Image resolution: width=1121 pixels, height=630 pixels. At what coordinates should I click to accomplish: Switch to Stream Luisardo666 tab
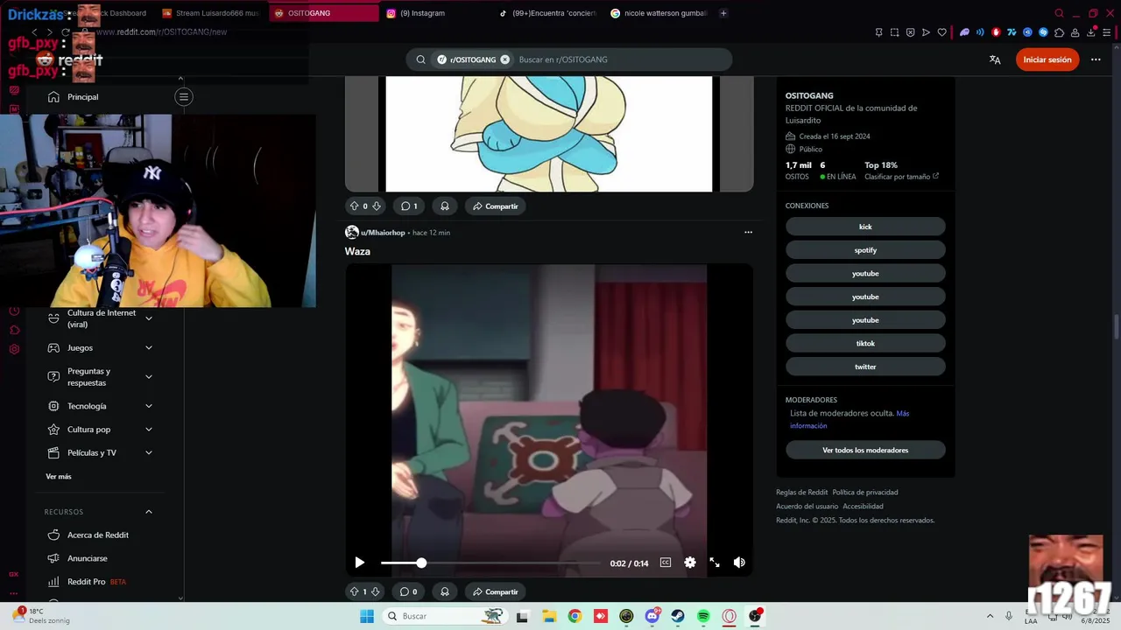click(x=210, y=13)
